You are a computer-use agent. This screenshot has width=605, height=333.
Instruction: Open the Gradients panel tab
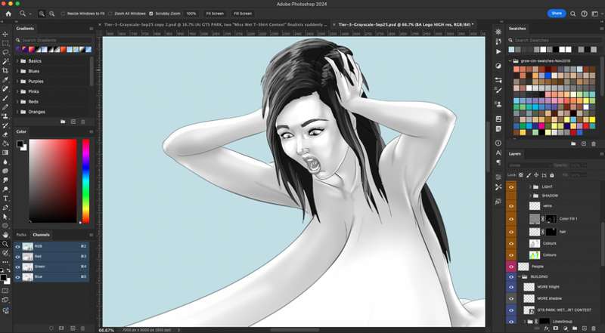[x=25, y=29]
